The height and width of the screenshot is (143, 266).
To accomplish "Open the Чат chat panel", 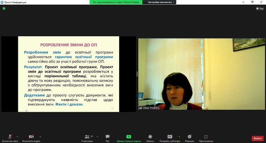I will tap(107, 138).
